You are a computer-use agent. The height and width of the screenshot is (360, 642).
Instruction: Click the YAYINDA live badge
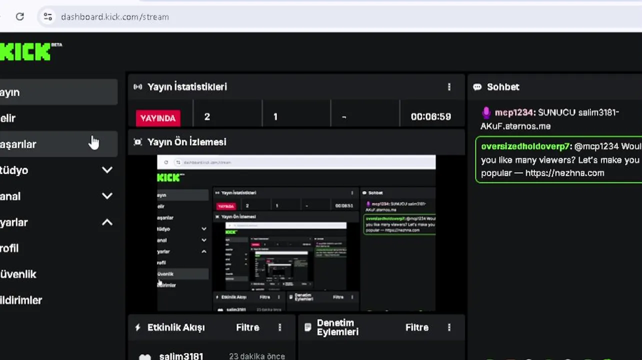click(158, 118)
